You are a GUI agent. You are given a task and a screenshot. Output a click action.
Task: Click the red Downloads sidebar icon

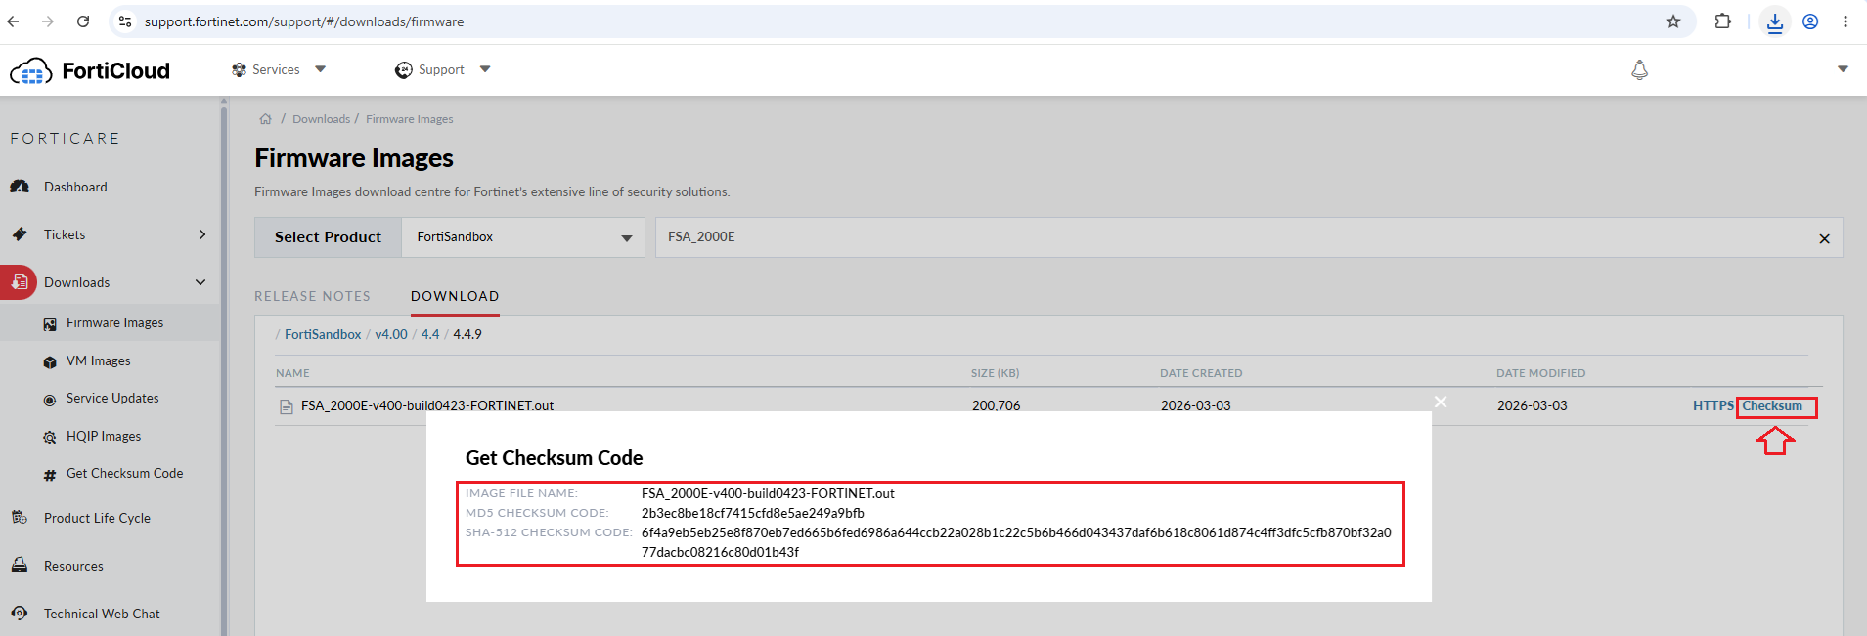click(20, 282)
